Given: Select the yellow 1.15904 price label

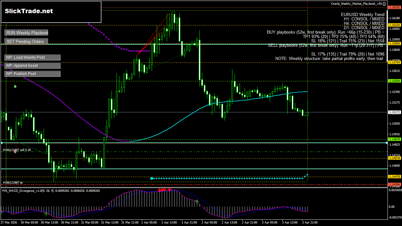Looking at the screenshot, I should pos(394,44).
